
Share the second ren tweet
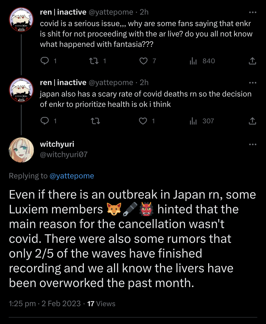tap(253, 121)
